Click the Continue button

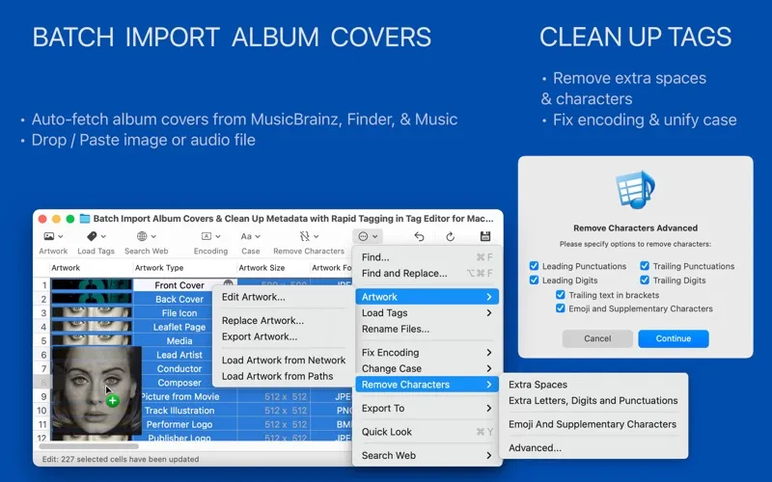coord(673,338)
